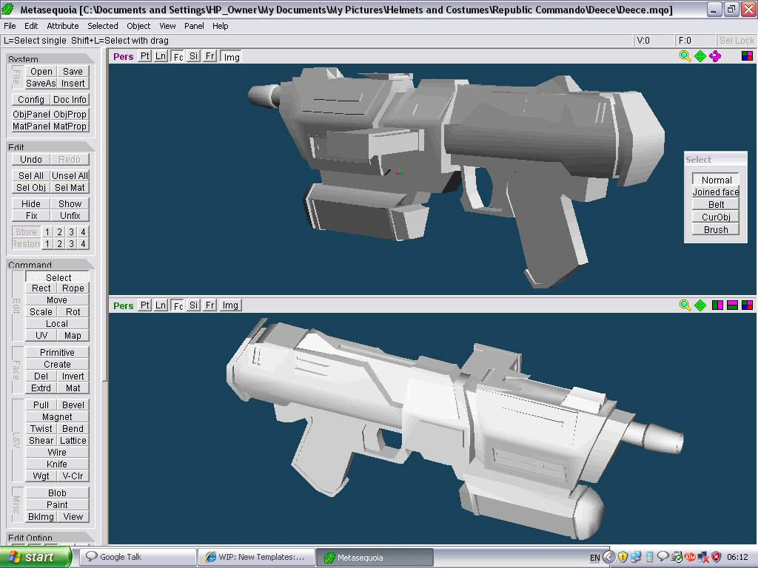
Task: Click the MatProp button
Action: click(70, 126)
